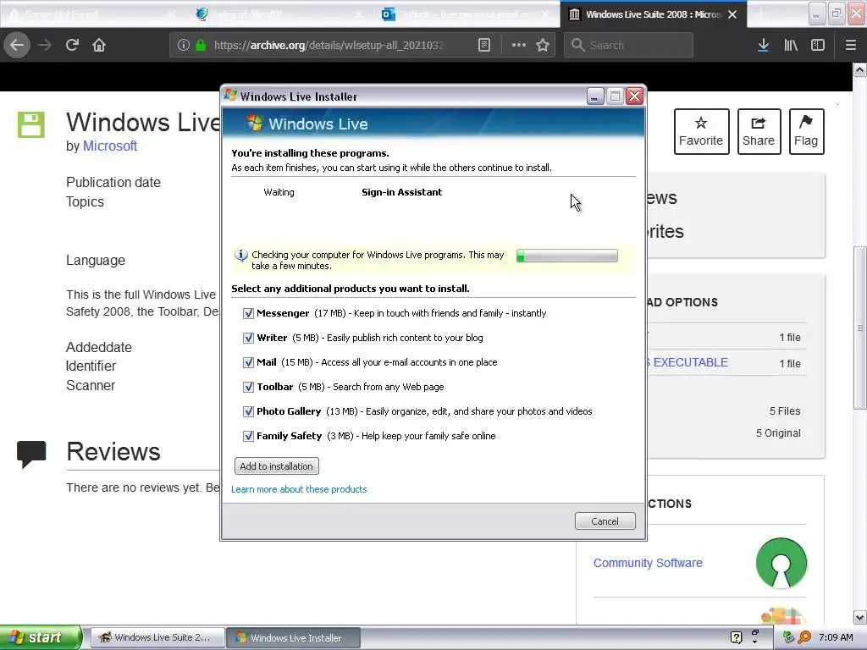This screenshot has height=650, width=867.
Task: Switch to the Index of files browser tab
Action: [x=279, y=14]
